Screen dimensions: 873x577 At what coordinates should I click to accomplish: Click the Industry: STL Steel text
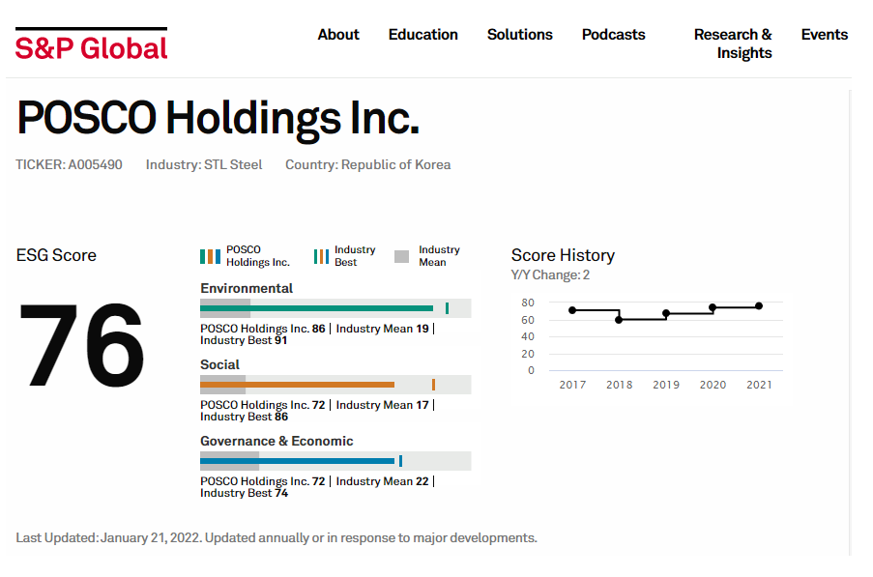204,164
